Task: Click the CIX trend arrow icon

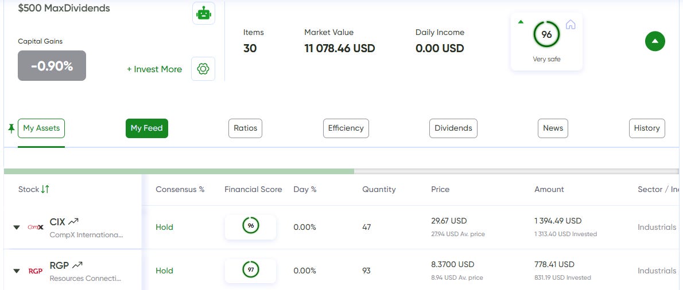Action: (x=73, y=221)
